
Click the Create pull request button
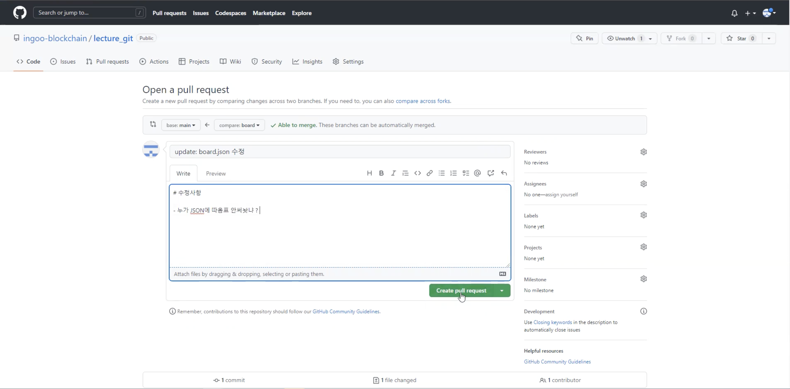click(461, 291)
